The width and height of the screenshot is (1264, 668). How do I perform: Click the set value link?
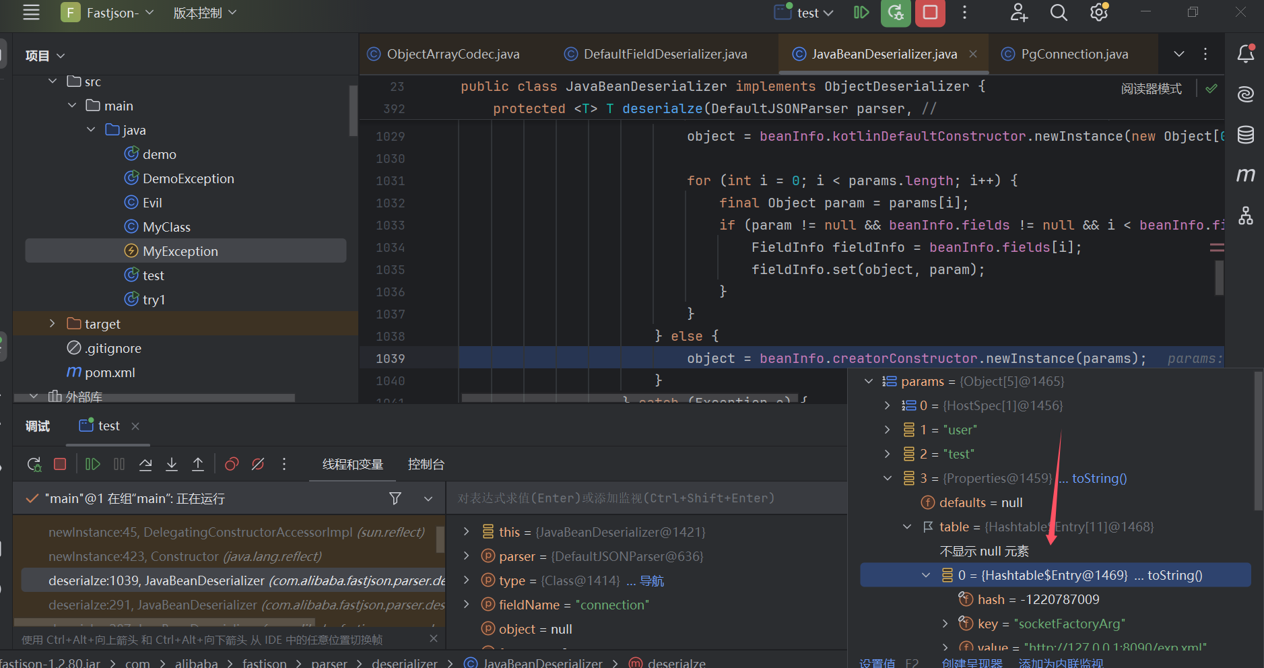[877, 663]
